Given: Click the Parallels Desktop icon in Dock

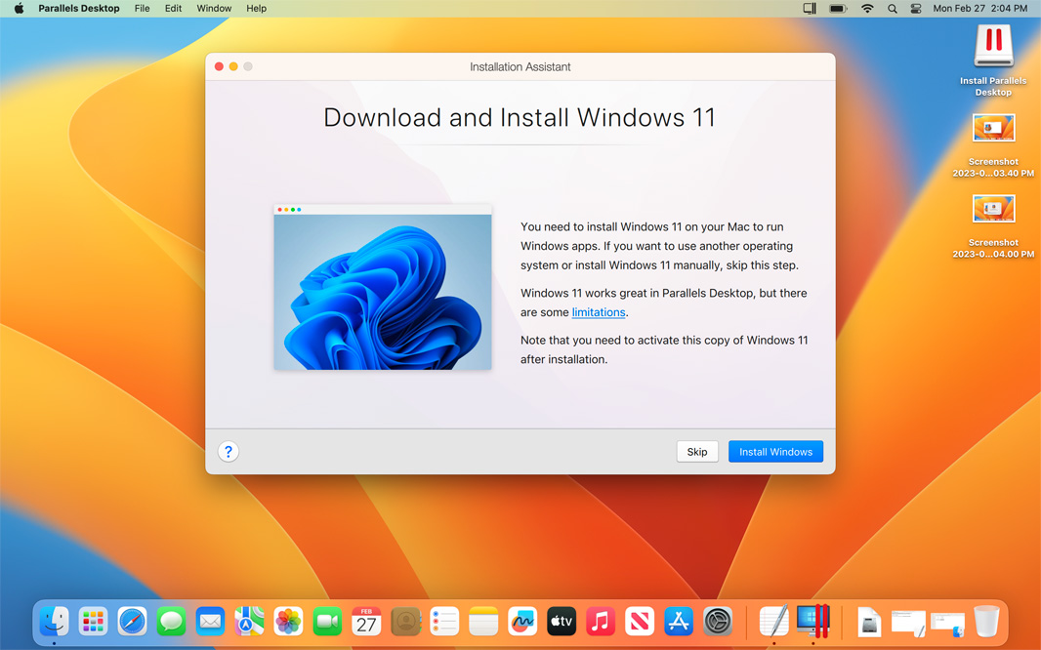Looking at the screenshot, I should tap(812, 621).
